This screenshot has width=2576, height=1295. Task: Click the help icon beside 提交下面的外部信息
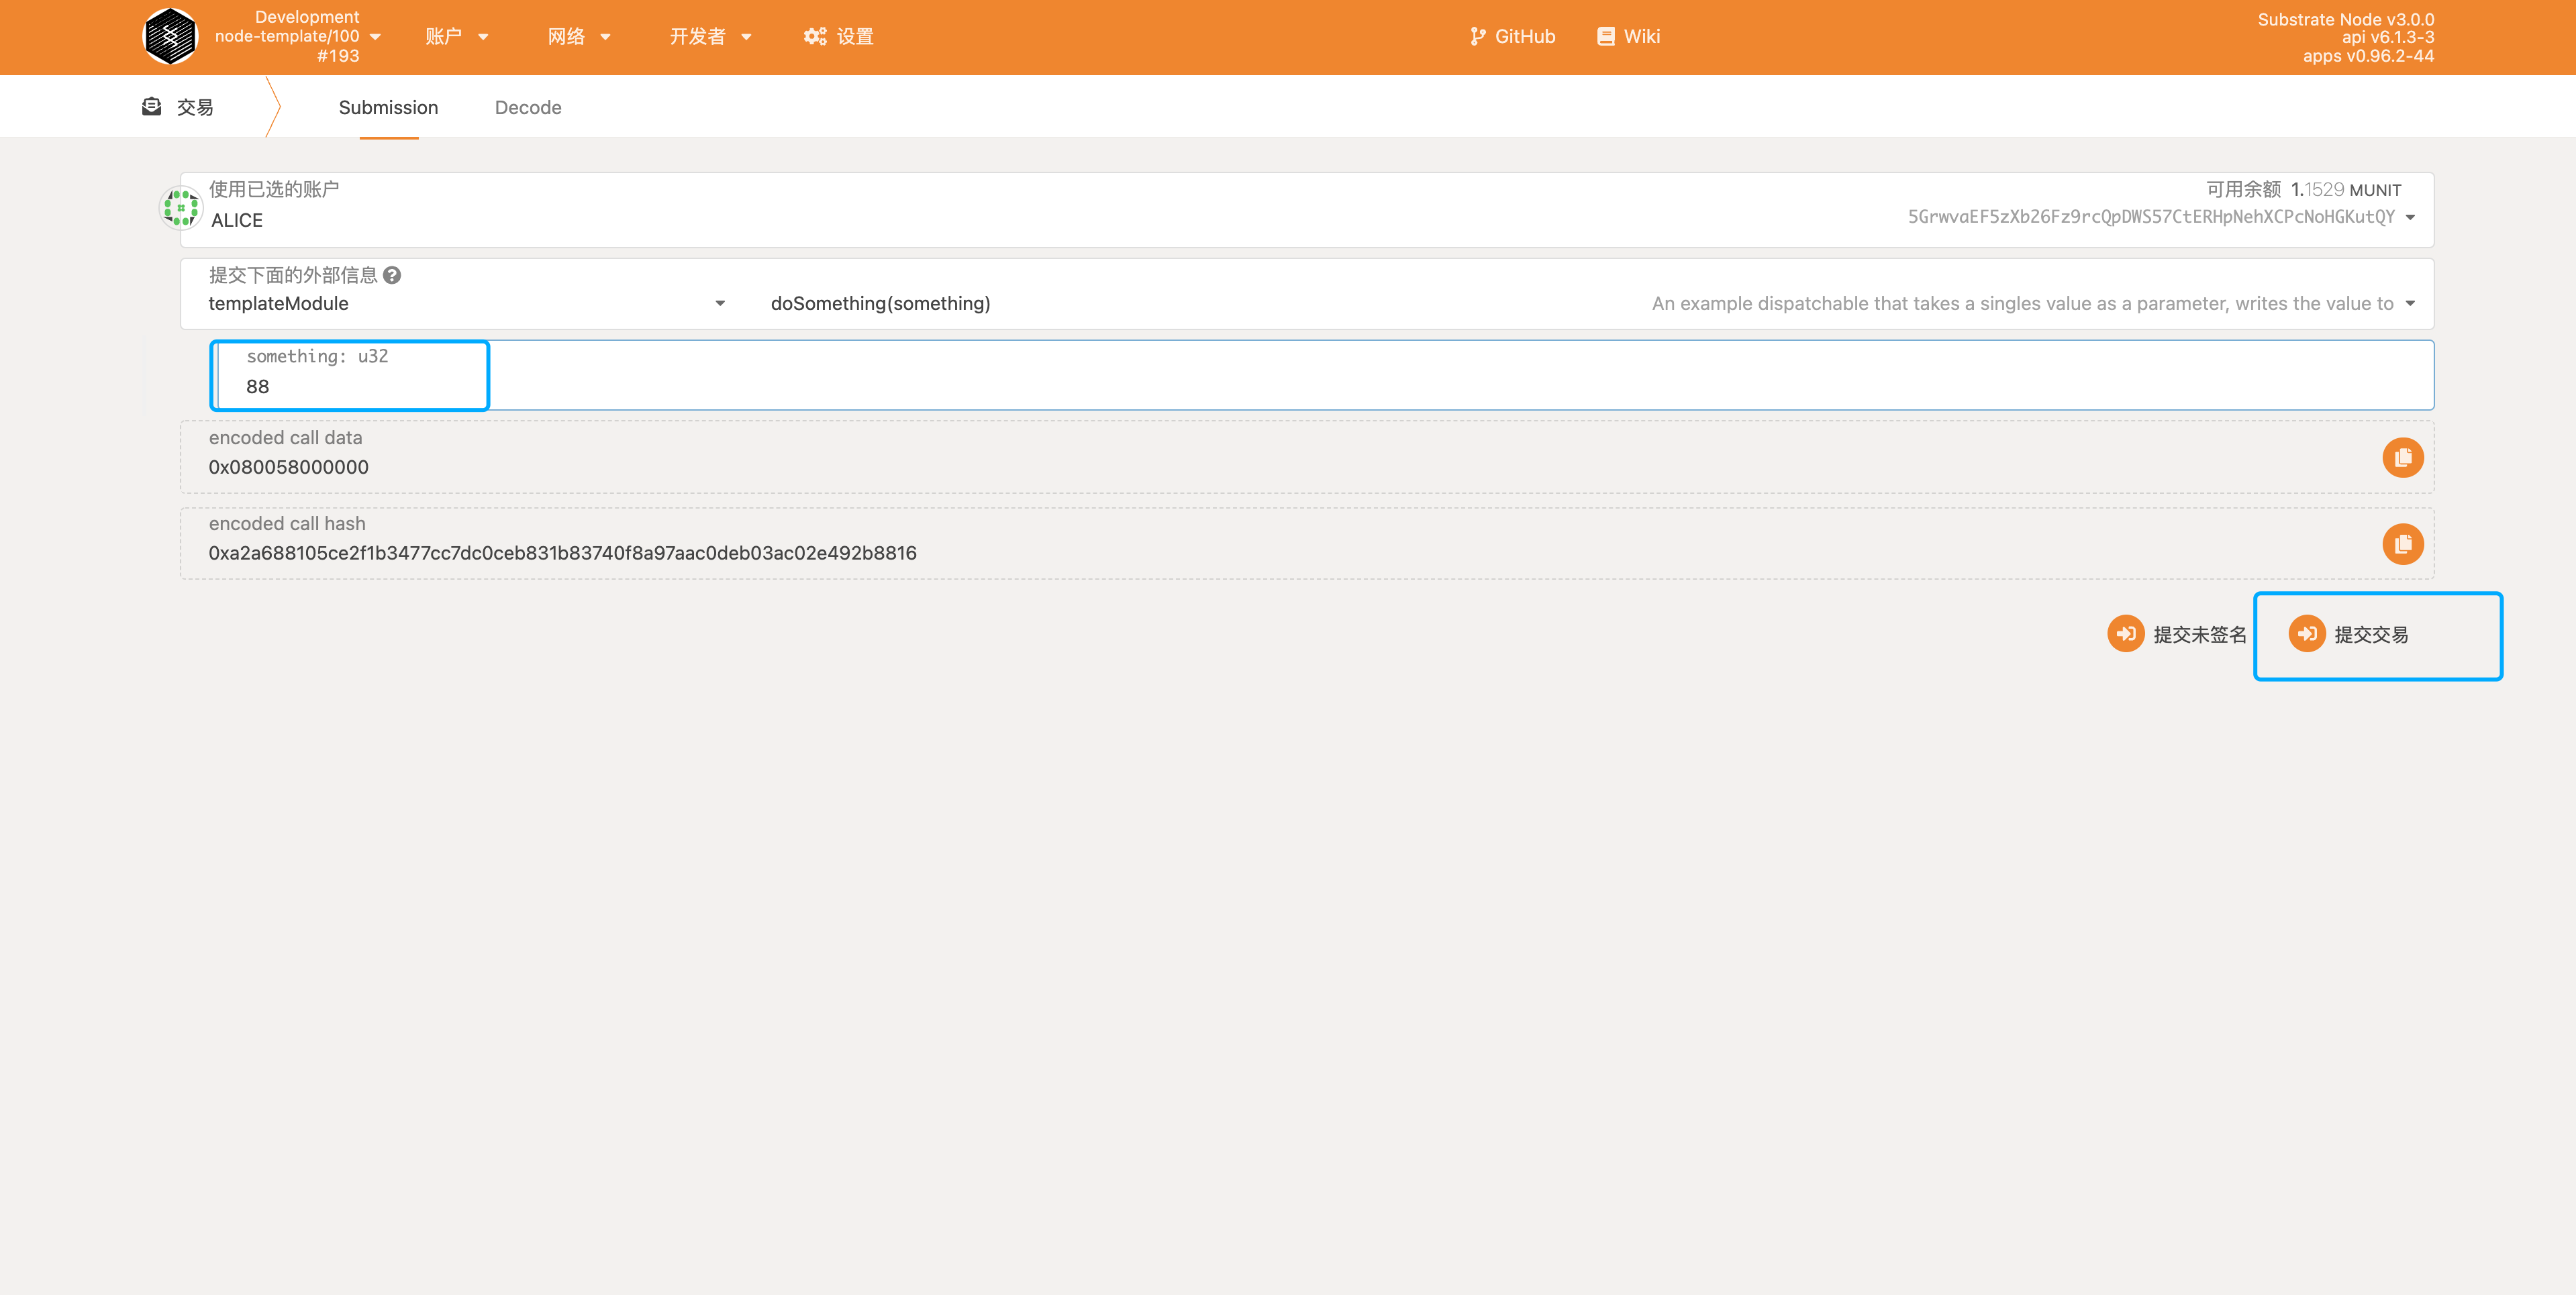click(x=392, y=275)
